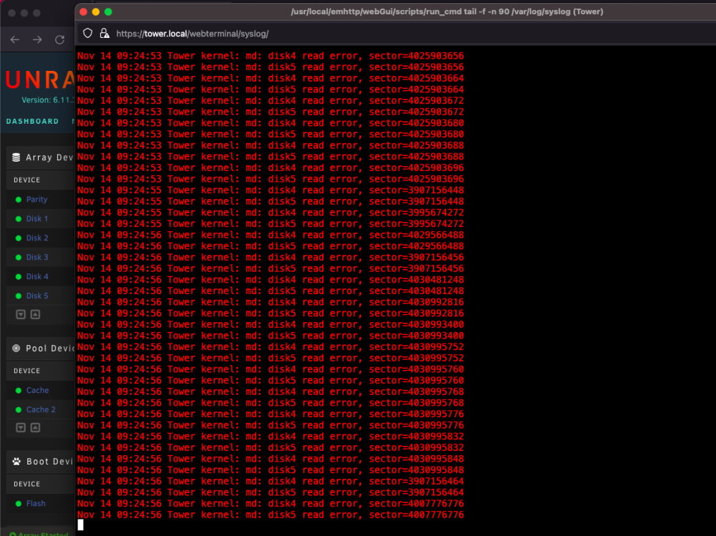
Task: Click the Unraid logo in the header
Action: pos(39,80)
